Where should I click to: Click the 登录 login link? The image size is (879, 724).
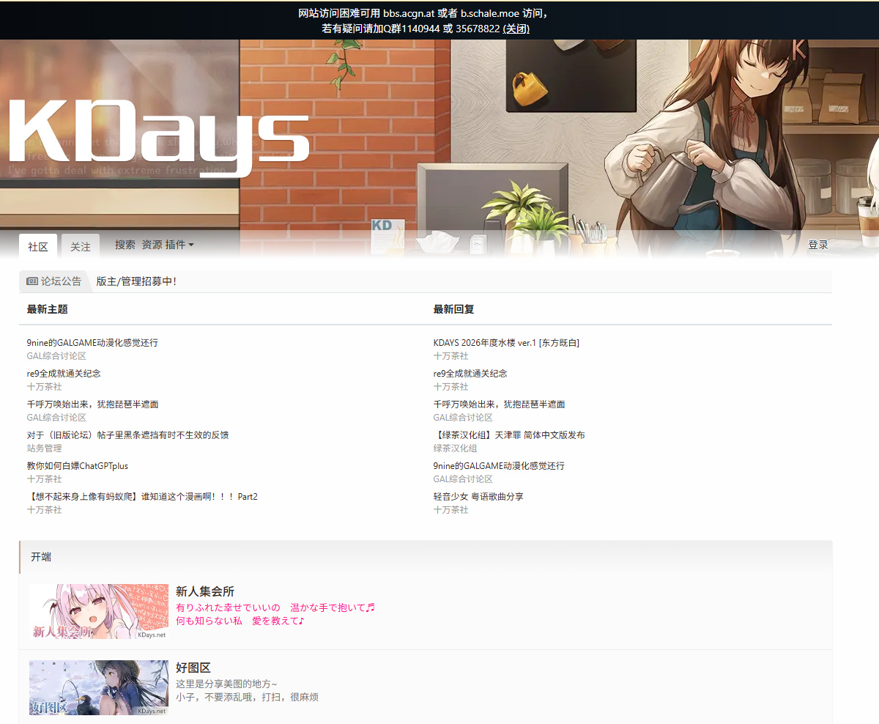click(x=818, y=245)
